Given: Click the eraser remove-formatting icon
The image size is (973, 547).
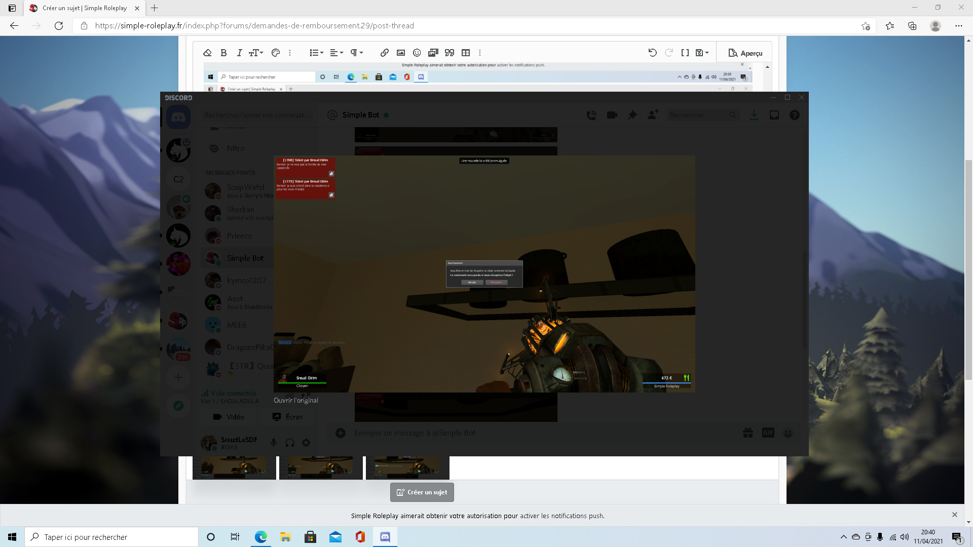Looking at the screenshot, I should click(x=207, y=53).
